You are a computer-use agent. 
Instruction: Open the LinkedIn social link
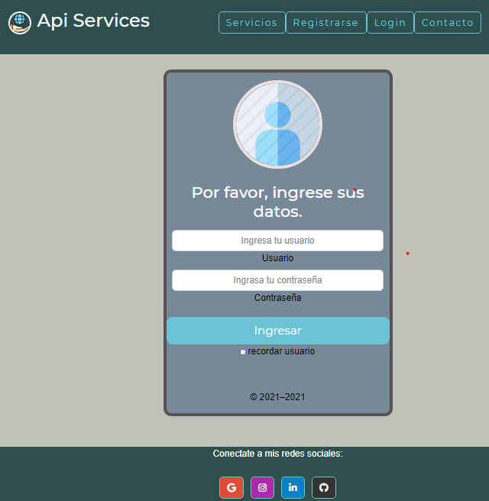pos(293,488)
